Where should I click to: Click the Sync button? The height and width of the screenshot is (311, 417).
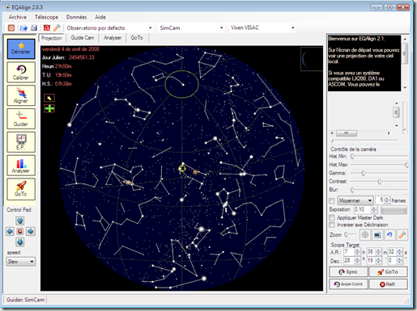click(348, 272)
